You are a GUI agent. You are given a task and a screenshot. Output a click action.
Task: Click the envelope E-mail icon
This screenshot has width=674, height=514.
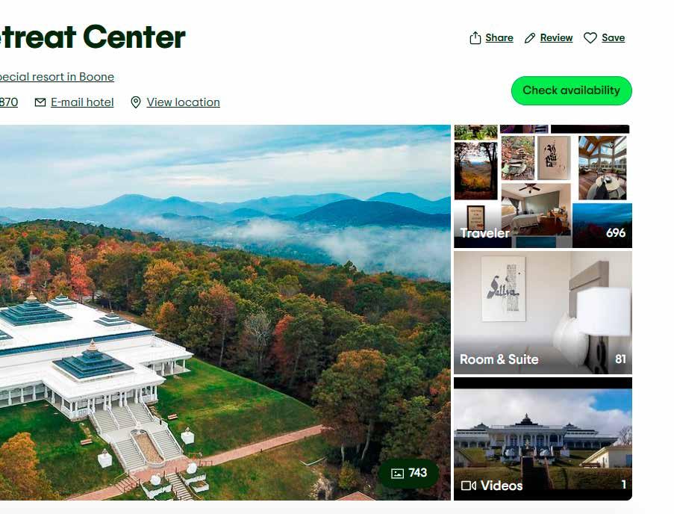[x=40, y=102]
